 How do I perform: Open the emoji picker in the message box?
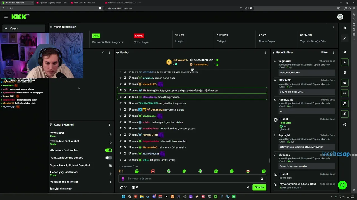pyautogui.click(x=262, y=179)
